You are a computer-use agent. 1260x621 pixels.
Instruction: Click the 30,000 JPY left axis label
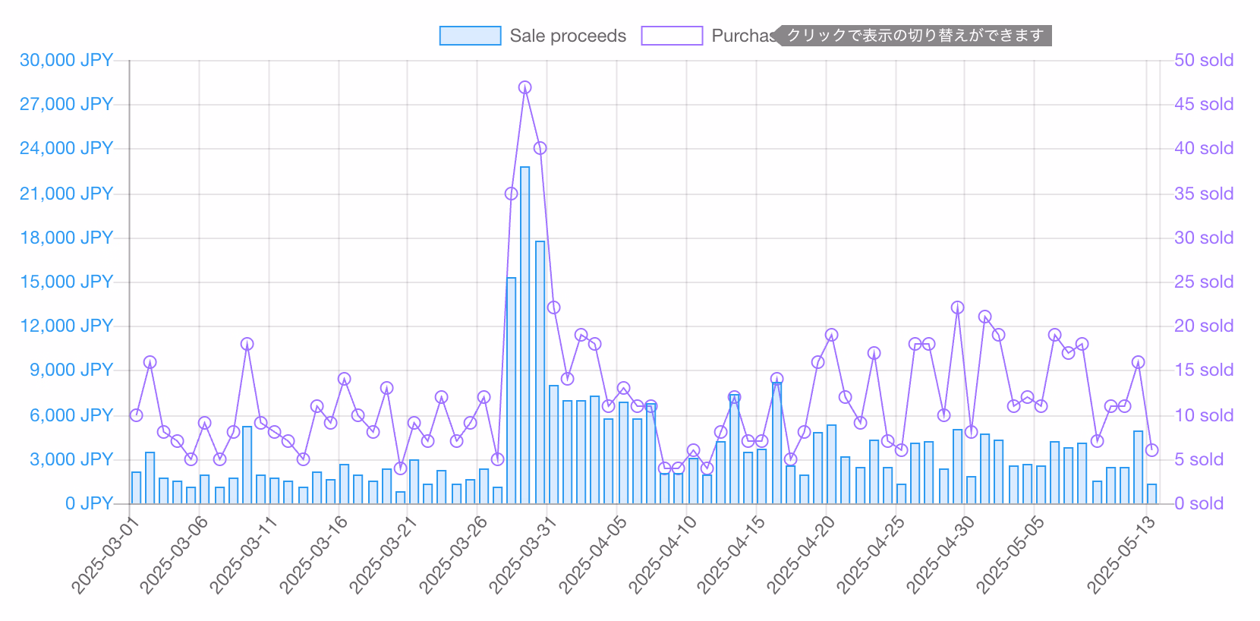coord(66,60)
